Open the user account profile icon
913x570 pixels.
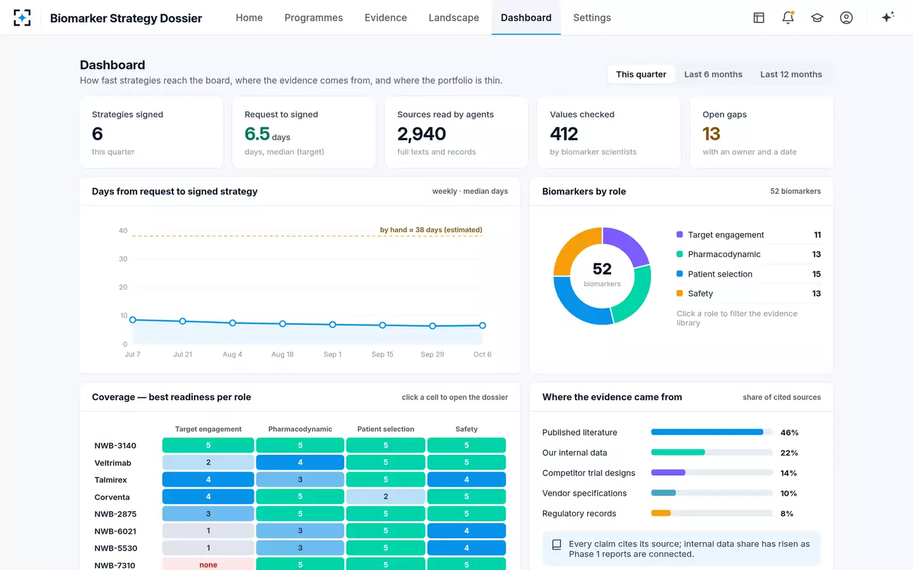846,18
